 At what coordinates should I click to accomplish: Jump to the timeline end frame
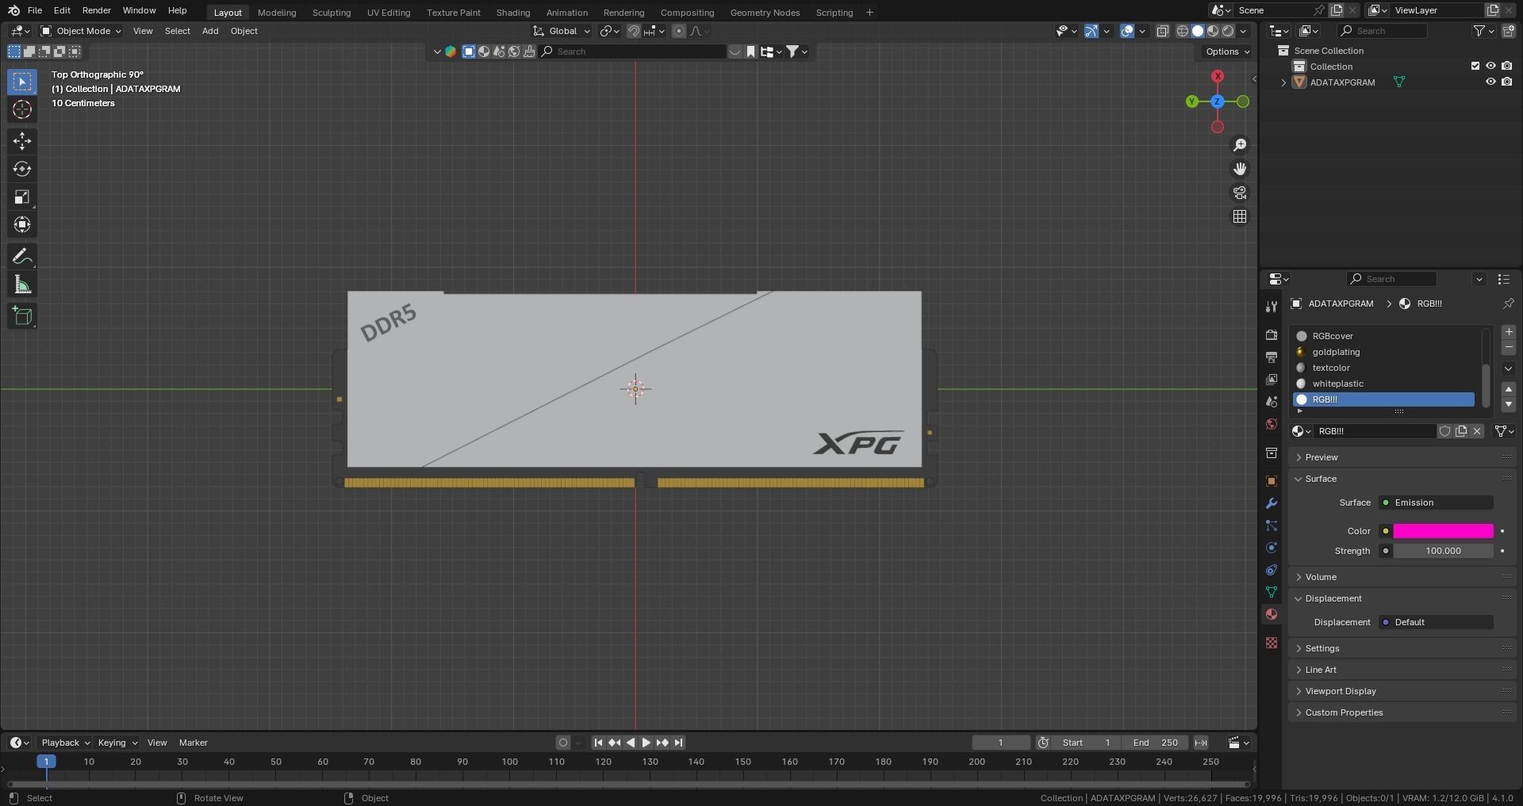679,743
